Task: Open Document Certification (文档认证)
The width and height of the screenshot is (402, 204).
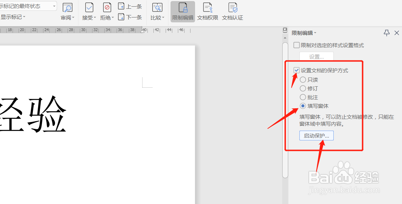Action: pyautogui.click(x=233, y=12)
